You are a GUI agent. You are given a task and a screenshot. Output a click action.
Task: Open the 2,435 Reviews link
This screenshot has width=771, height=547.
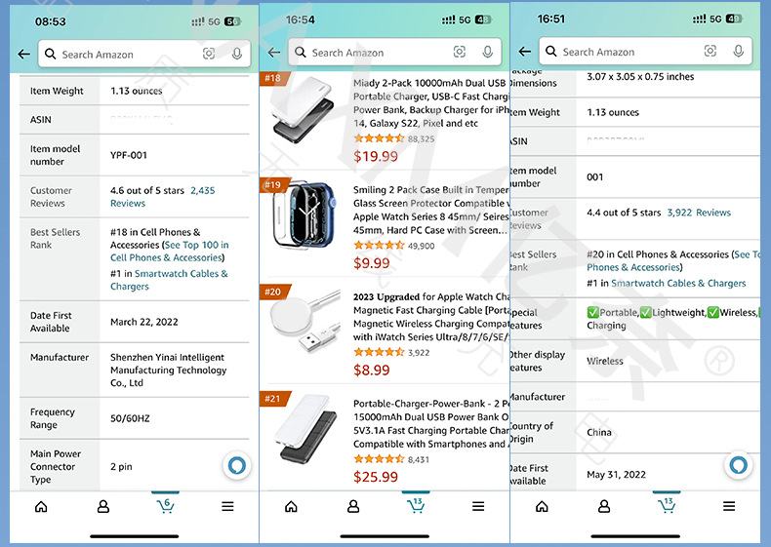[x=162, y=197]
